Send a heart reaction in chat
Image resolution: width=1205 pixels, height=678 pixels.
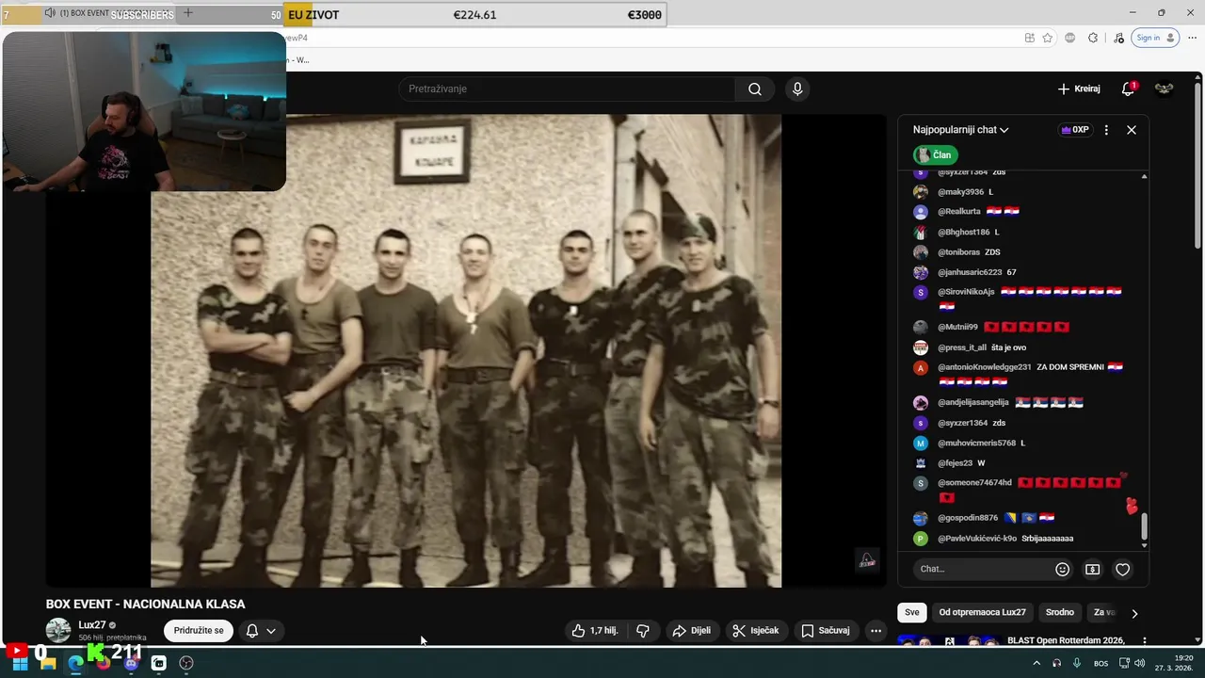(1122, 569)
